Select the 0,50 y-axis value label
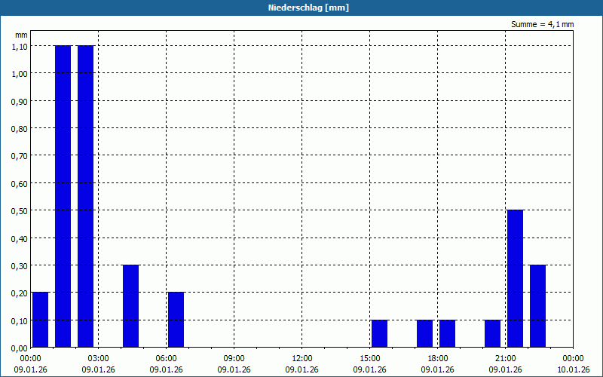The height and width of the screenshot is (377, 603). pos(20,211)
